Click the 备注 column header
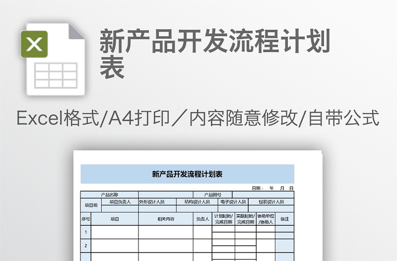The image size is (397, 261). 284,219
